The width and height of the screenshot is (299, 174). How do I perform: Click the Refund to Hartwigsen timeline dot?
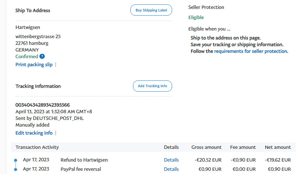click(16, 160)
